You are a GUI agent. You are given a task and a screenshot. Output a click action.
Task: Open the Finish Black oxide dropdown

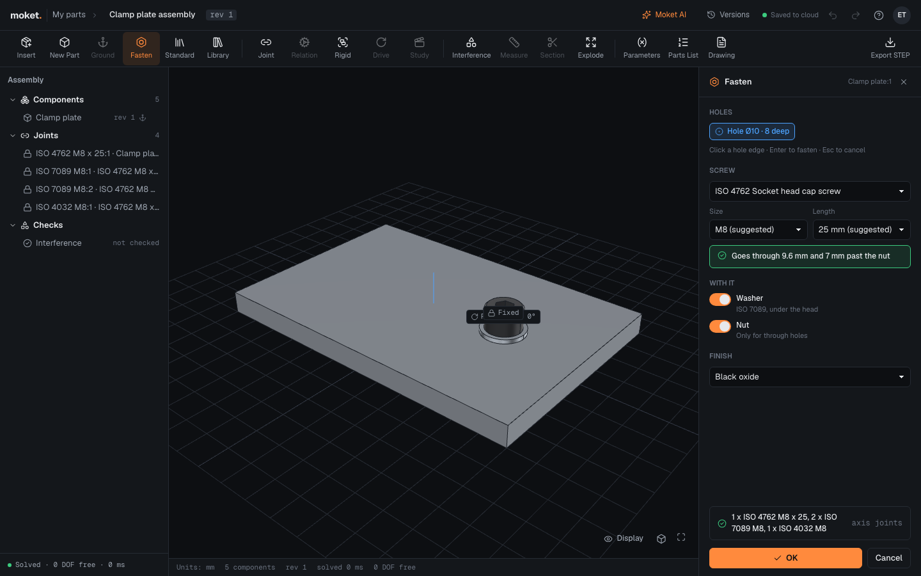(810, 377)
